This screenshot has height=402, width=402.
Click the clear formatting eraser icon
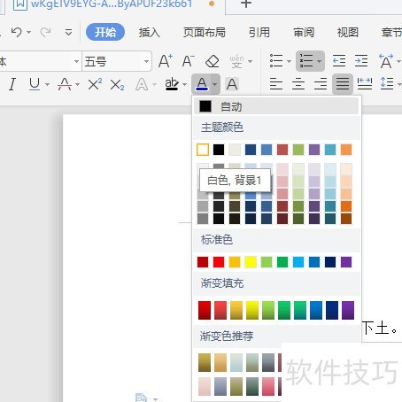tap(212, 61)
